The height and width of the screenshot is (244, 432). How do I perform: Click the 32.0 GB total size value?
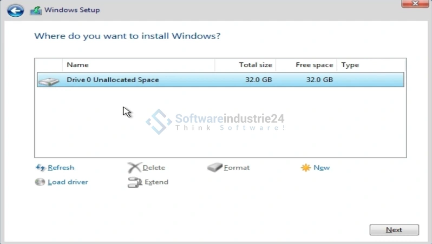[x=258, y=80]
